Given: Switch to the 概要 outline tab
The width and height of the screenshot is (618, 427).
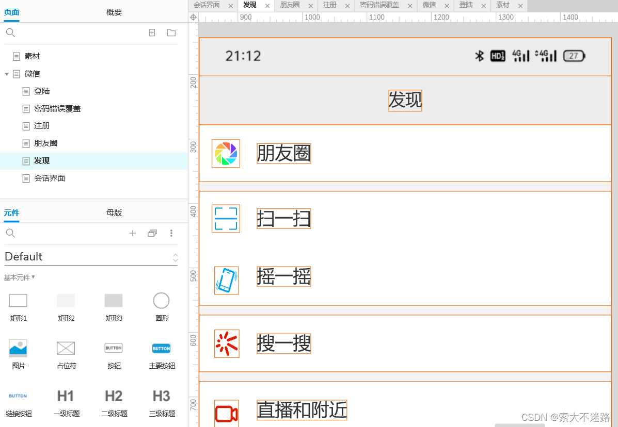Looking at the screenshot, I should [114, 12].
